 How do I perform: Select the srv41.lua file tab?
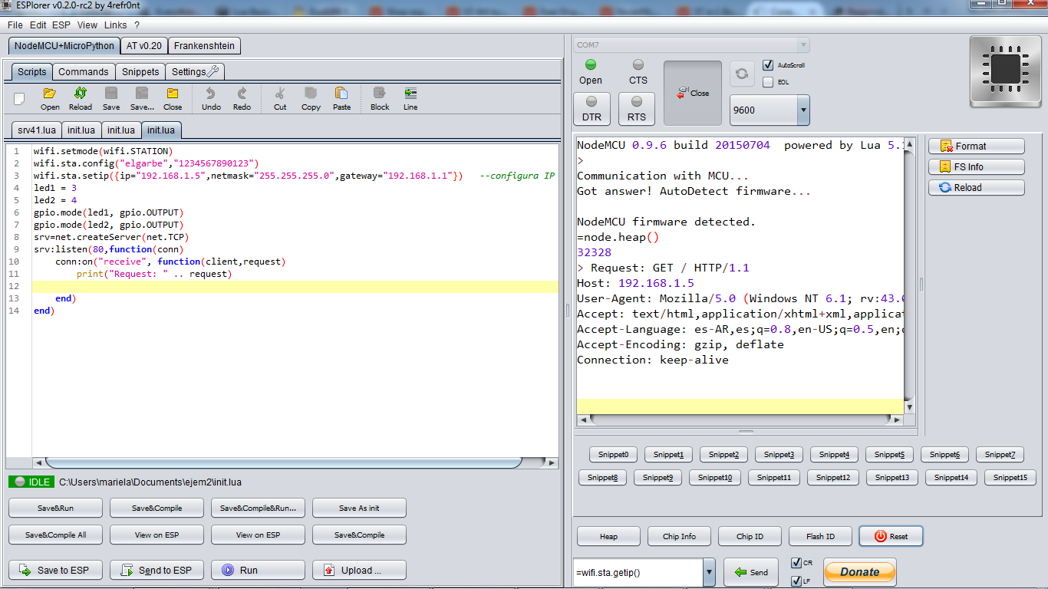pyautogui.click(x=37, y=130)
